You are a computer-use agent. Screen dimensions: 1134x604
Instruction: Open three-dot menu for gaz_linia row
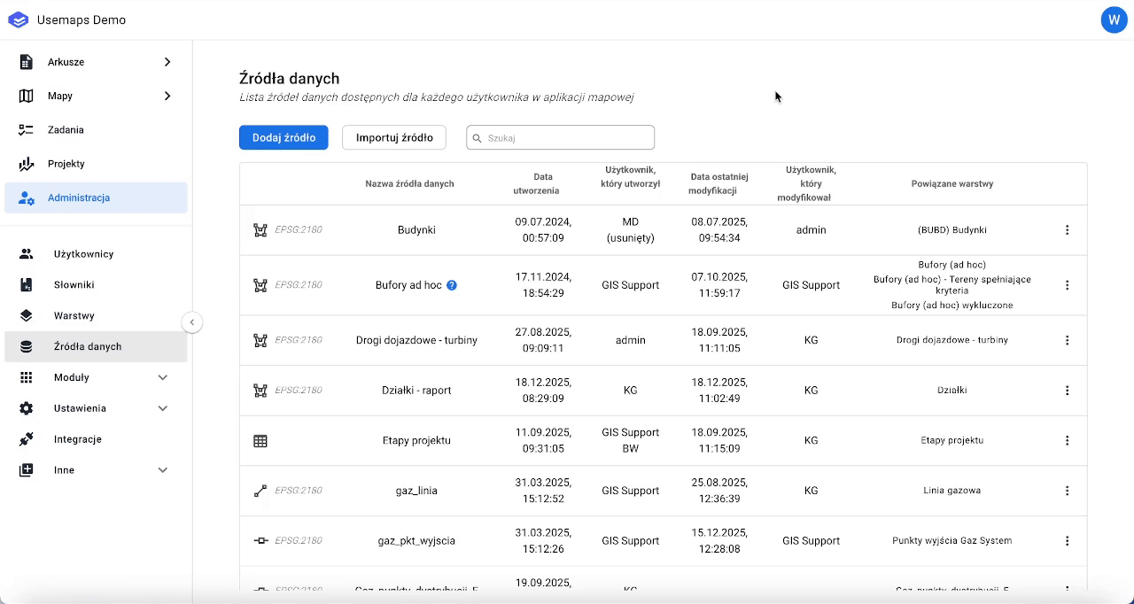[1067, 491]
